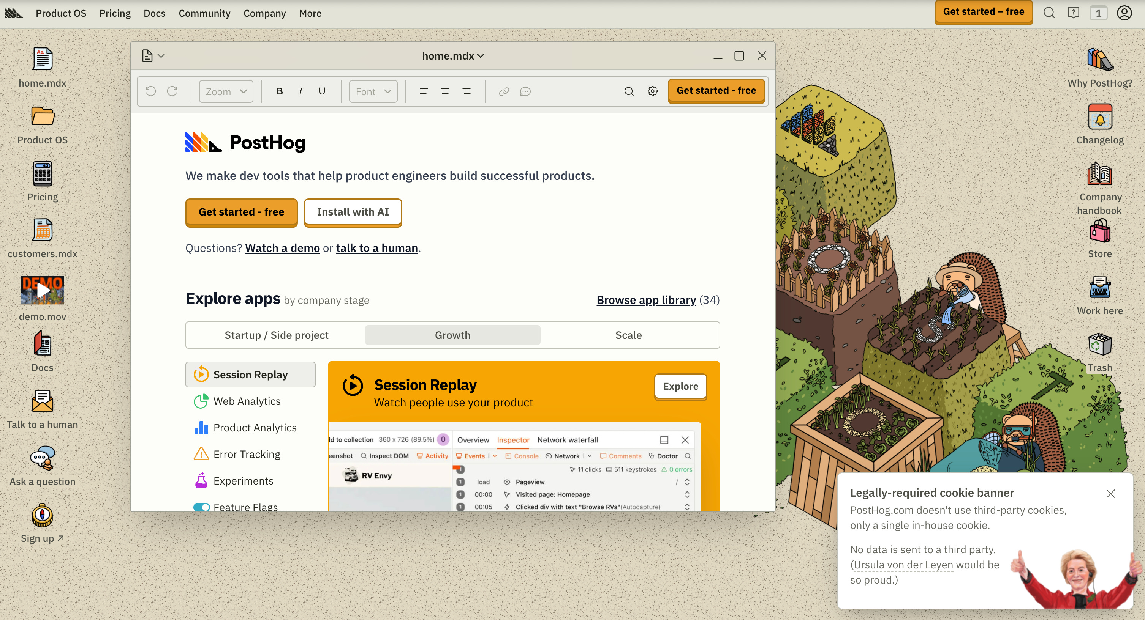
Task: Center-align text using the toolbar icon
Action: click(x=445, y=91)
